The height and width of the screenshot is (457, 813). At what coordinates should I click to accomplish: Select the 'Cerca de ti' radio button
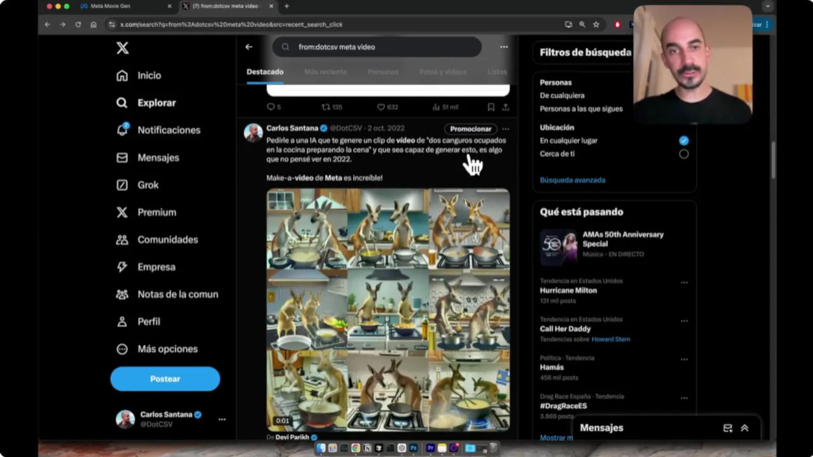point(683,154)
